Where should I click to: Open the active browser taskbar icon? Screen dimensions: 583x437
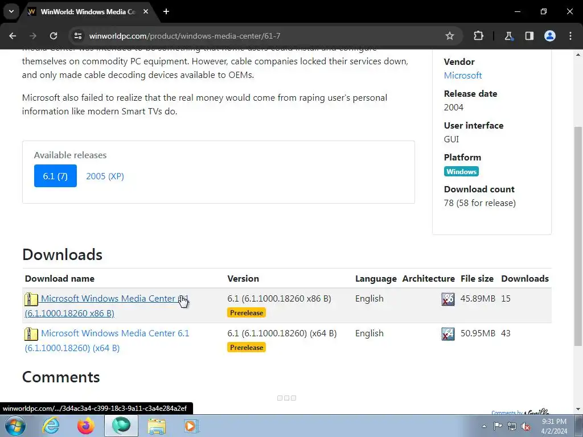click(x=121, y=426)
